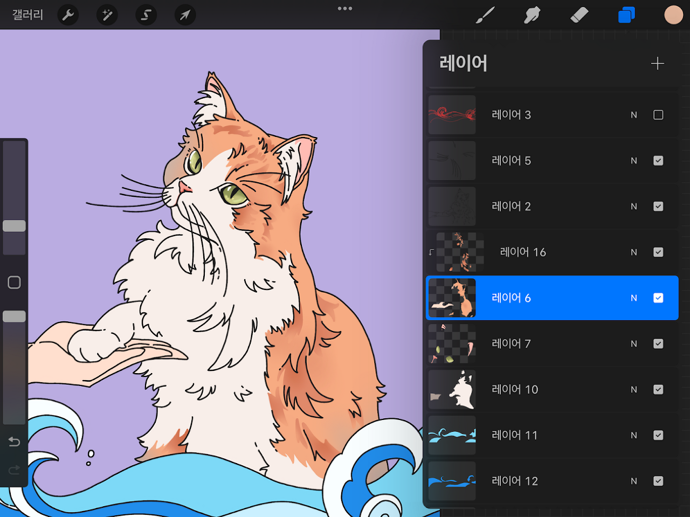
Task: Click the layer name 레이어 10
Action: (x=515, y=390)
